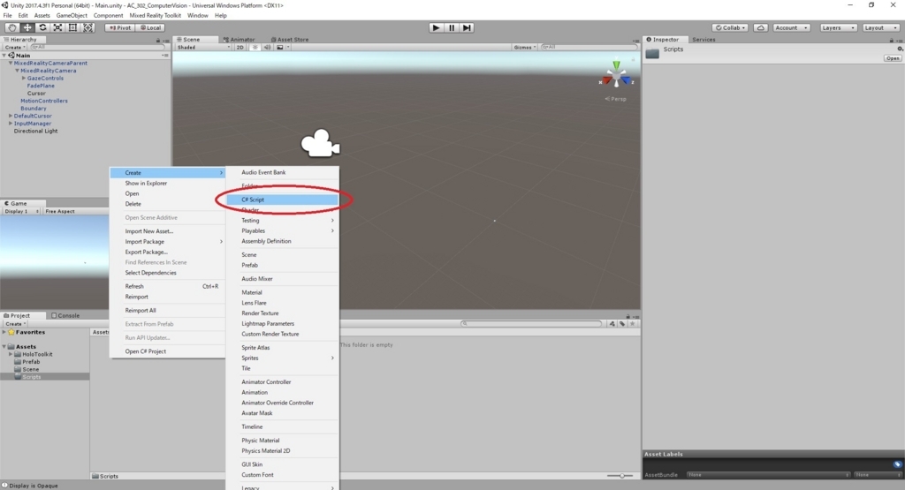Select Prefab in Create submenu

click(x=282, y=265)
